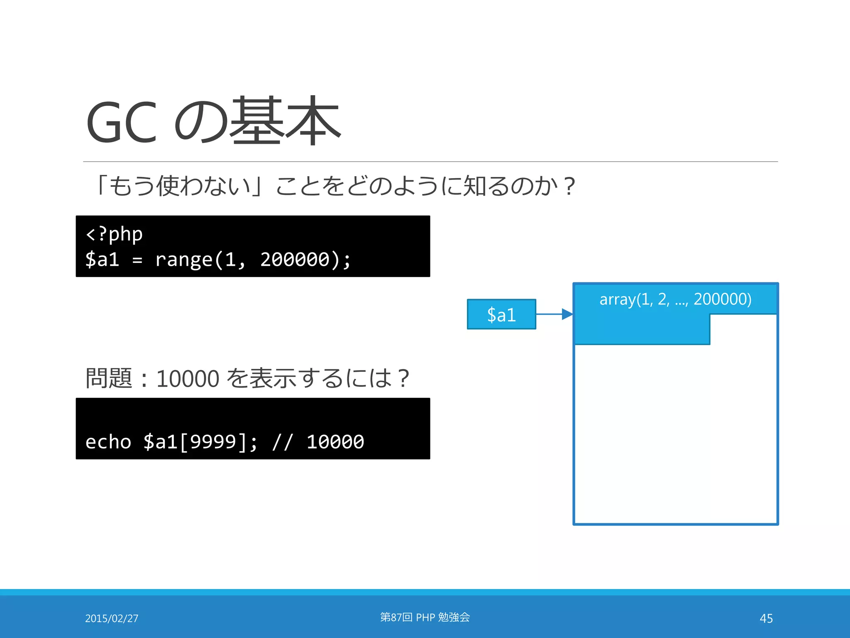Click the light-blue stripe above footer bar
Image resolution: width=850 pixels, height=638 pixels.
tap(425, 592)
